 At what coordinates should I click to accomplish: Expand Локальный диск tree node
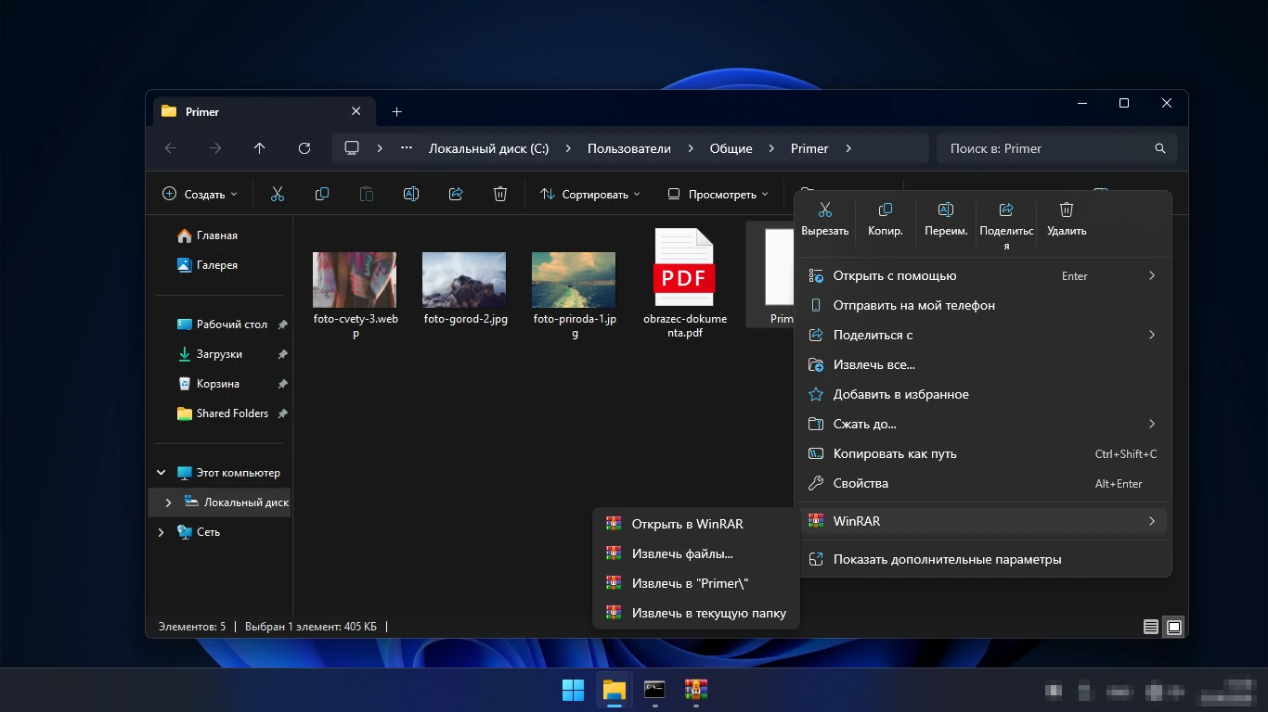pyautogui.click(x=168, y=502)
